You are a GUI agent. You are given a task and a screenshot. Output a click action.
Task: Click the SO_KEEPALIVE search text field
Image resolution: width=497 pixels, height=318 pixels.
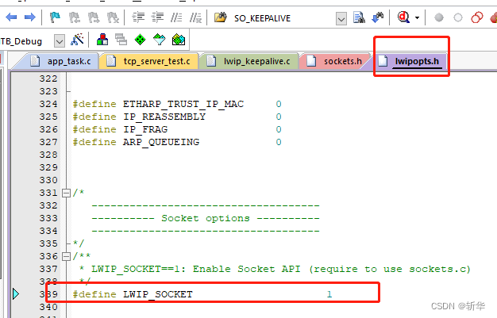282,18
